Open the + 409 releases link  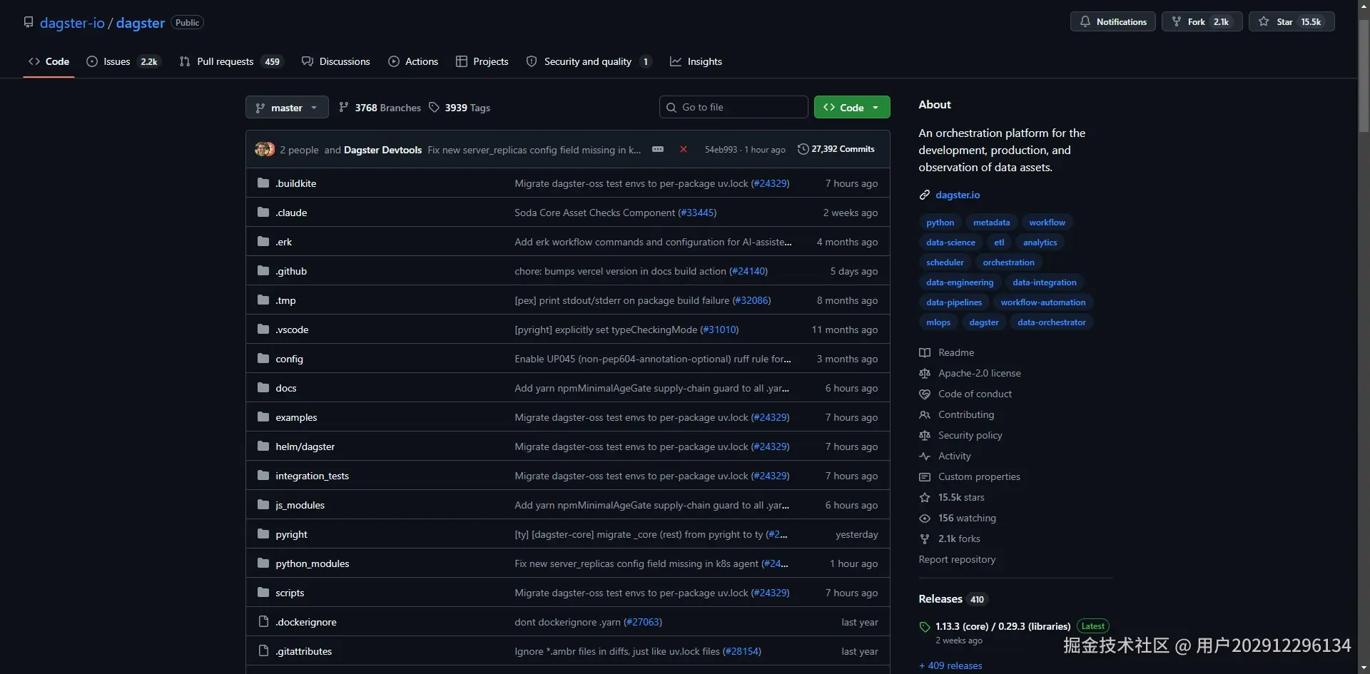[950, 665]
